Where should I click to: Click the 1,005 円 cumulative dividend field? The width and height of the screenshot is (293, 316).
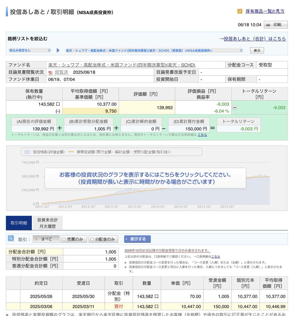[88, 129]
